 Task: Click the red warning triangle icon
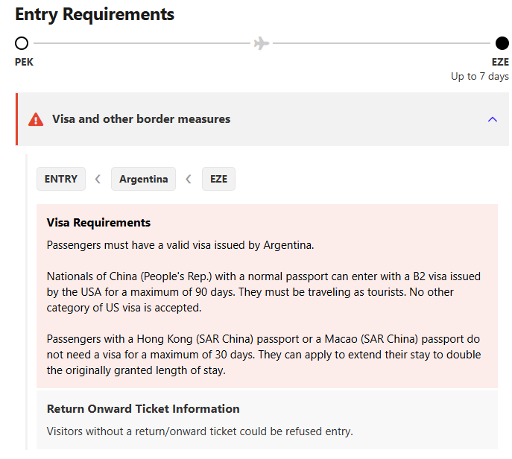[x=36, y=119]
